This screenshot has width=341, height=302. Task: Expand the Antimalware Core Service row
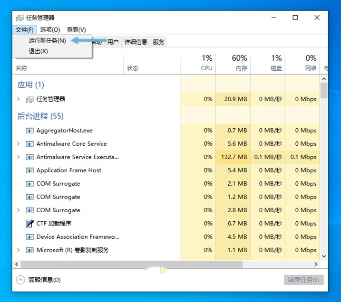coord(18,143)
